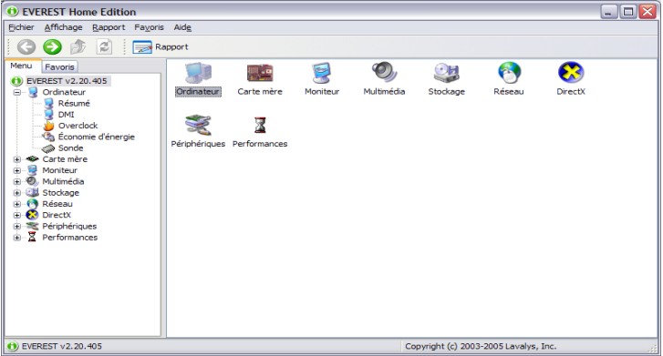Expand the Performances tree branch
The width and height of the screenshot is (663, 356).
pyautogui.click(x=17, y=238)
